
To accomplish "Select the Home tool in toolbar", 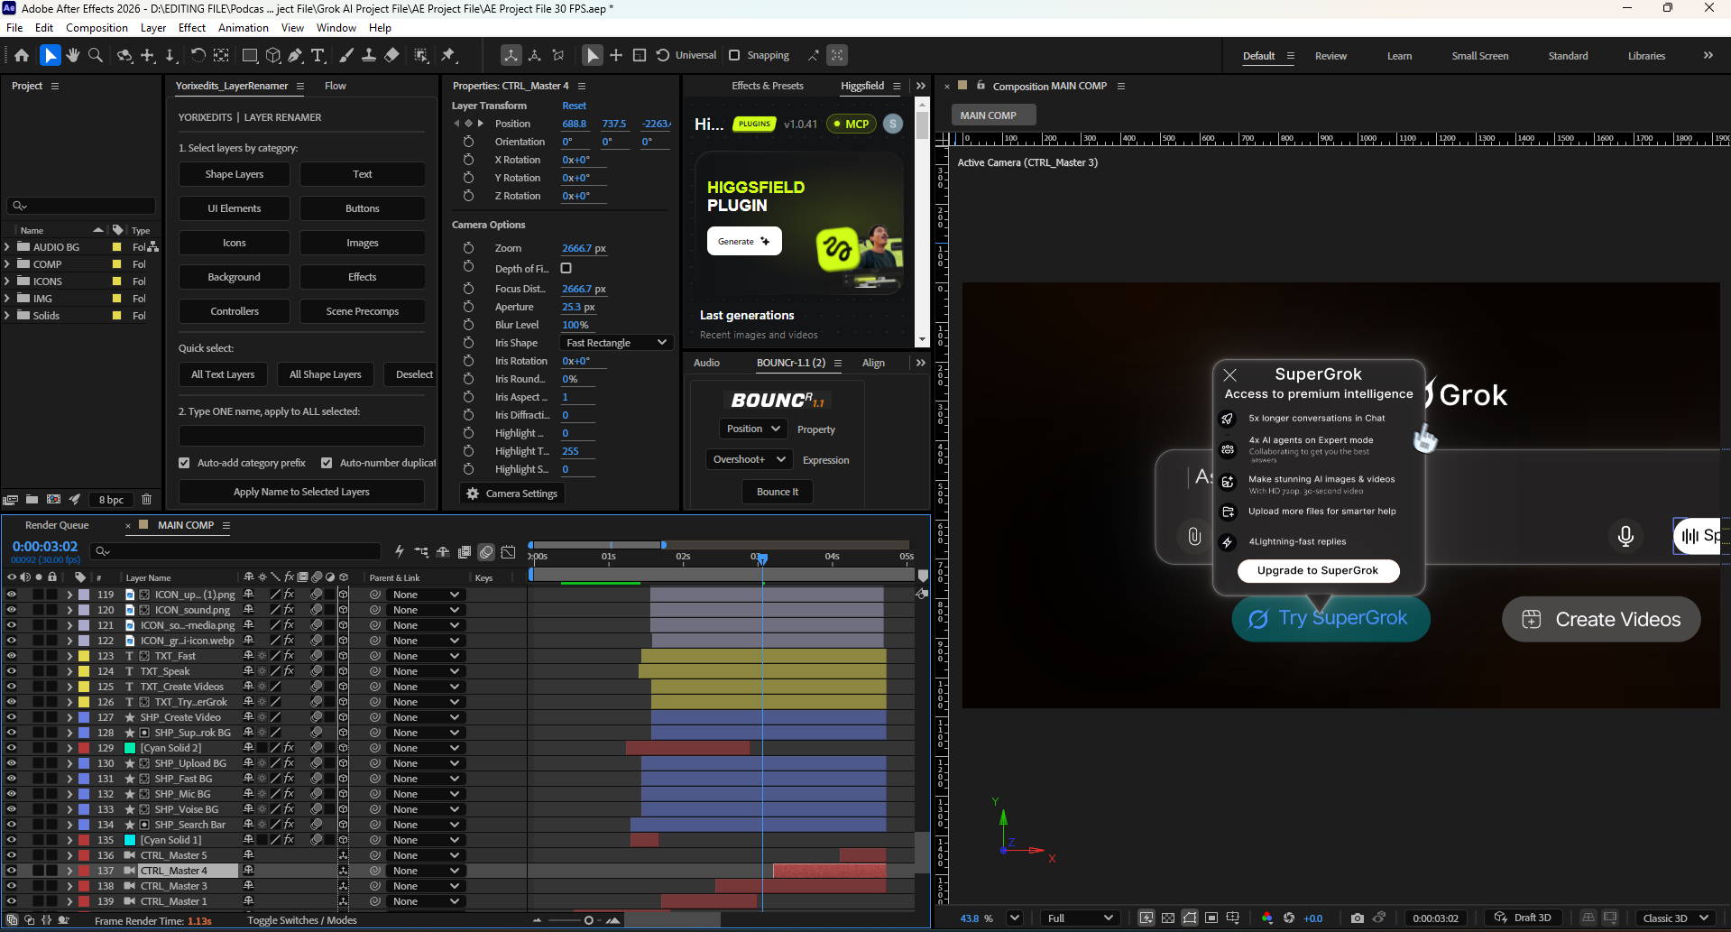I will [x=22, y=56].
